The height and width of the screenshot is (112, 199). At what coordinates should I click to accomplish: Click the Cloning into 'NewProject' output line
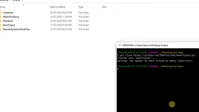[x=136, y=58]
